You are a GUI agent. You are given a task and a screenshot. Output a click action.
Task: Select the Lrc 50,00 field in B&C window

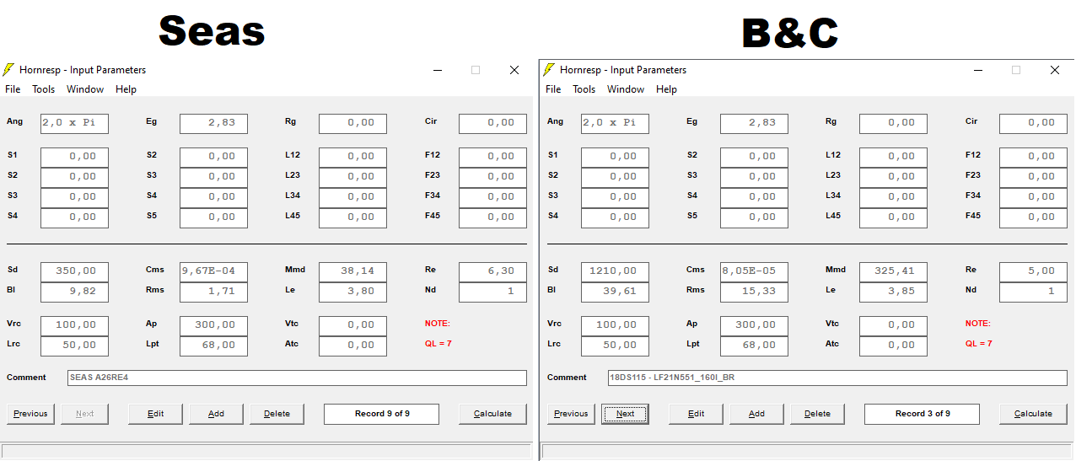point(616,346)
